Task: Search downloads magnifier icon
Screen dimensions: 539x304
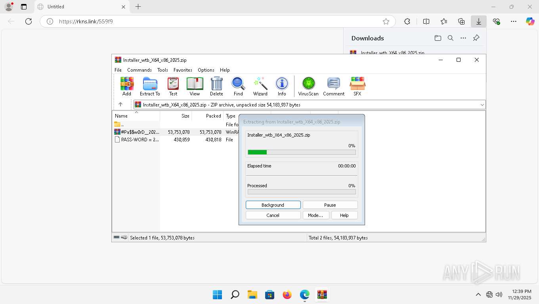Action: pyautogui.click(x=451, y=38)
